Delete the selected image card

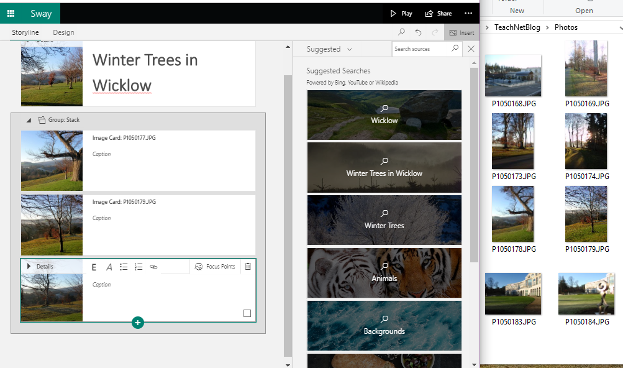248,266
